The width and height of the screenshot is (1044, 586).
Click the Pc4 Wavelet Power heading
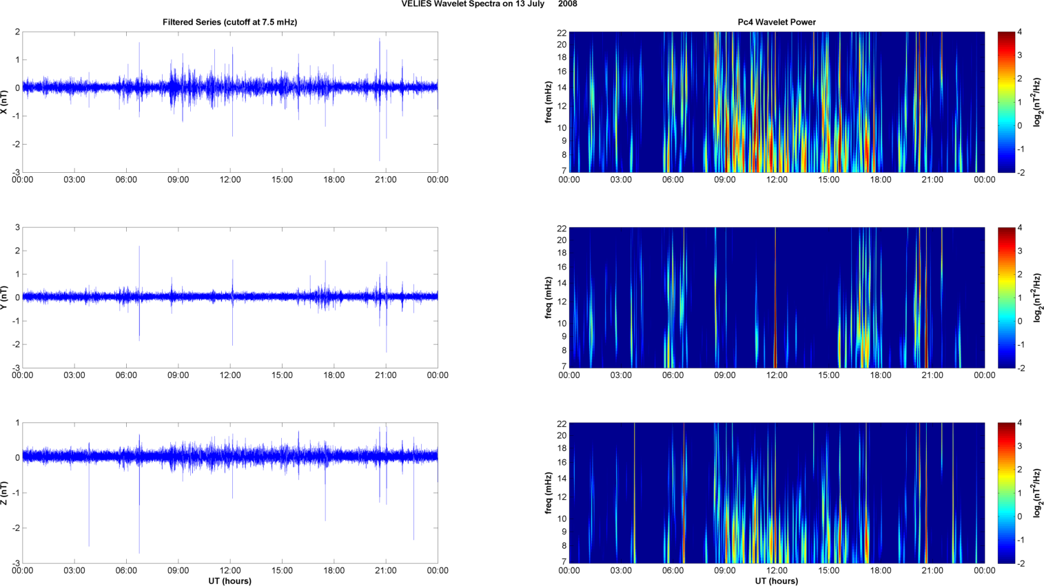[x=776, y=22]
